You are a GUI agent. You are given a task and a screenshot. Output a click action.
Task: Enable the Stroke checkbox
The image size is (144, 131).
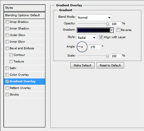click(x=7, y=95)
